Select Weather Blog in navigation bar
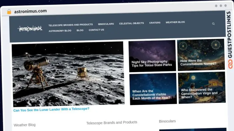 [x=175, y=22]
